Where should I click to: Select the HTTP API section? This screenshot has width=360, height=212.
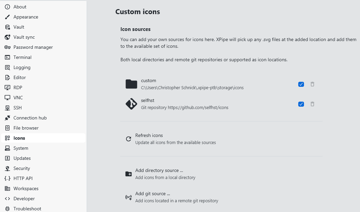point(23,178)
